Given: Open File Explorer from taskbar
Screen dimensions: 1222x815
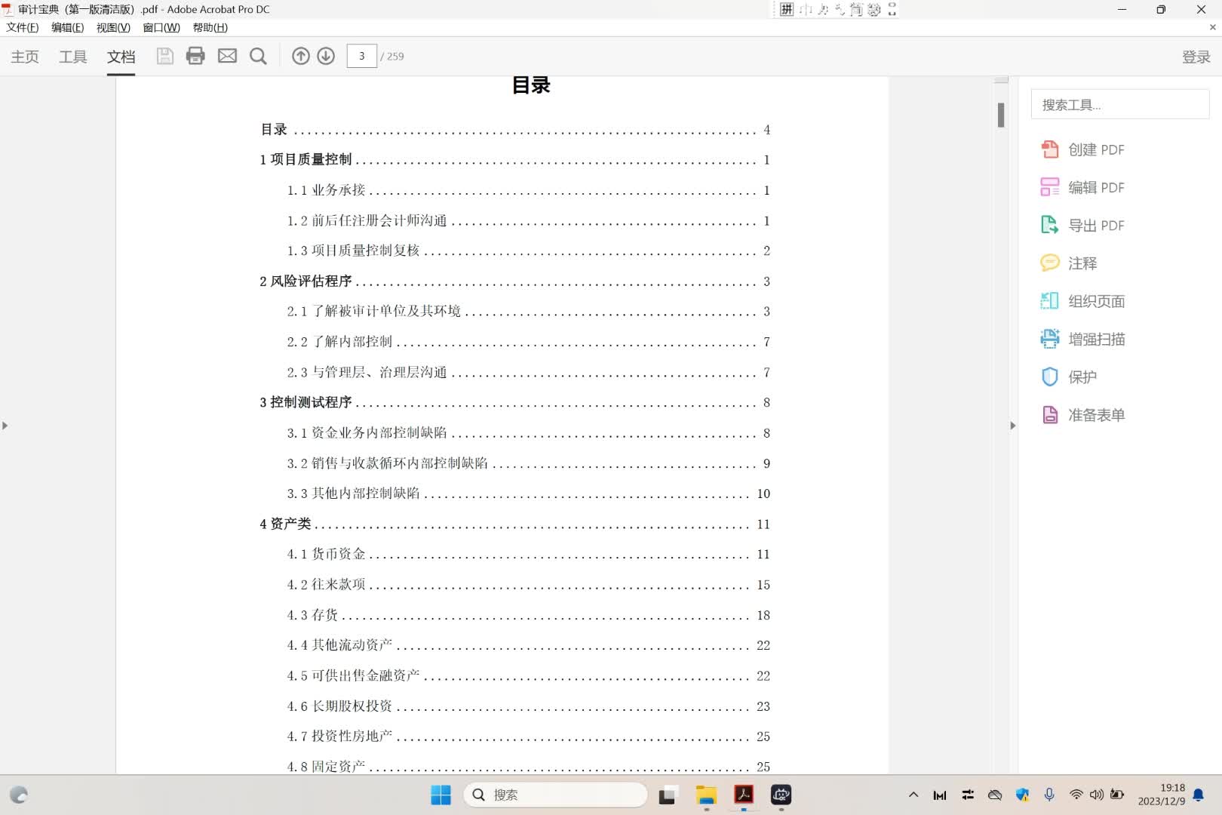Looking at the screenshot, I should click(706, 795).
